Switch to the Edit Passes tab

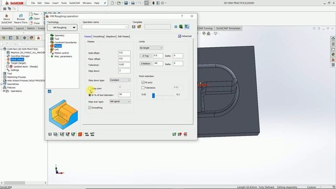click(x=124, y=36)
